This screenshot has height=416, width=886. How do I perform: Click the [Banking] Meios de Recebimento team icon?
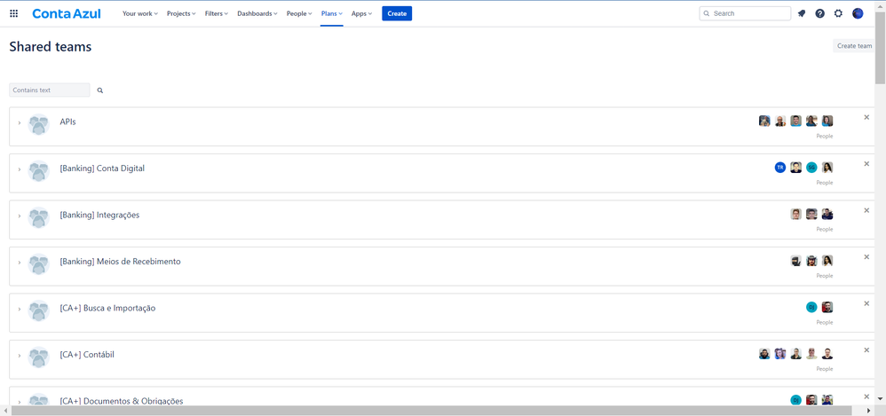[39, 264]
